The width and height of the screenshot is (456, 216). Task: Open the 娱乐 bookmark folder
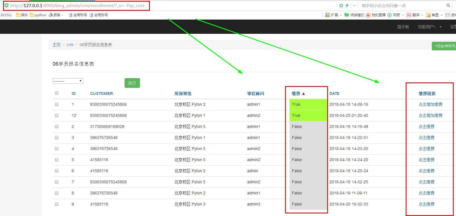click(22, 15)
